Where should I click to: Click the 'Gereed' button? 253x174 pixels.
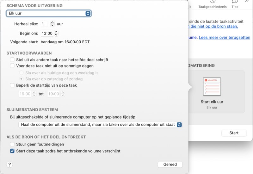(170, 165)
